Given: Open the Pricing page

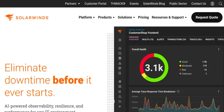Looking at the screenshot, I should tap(143, 17).
